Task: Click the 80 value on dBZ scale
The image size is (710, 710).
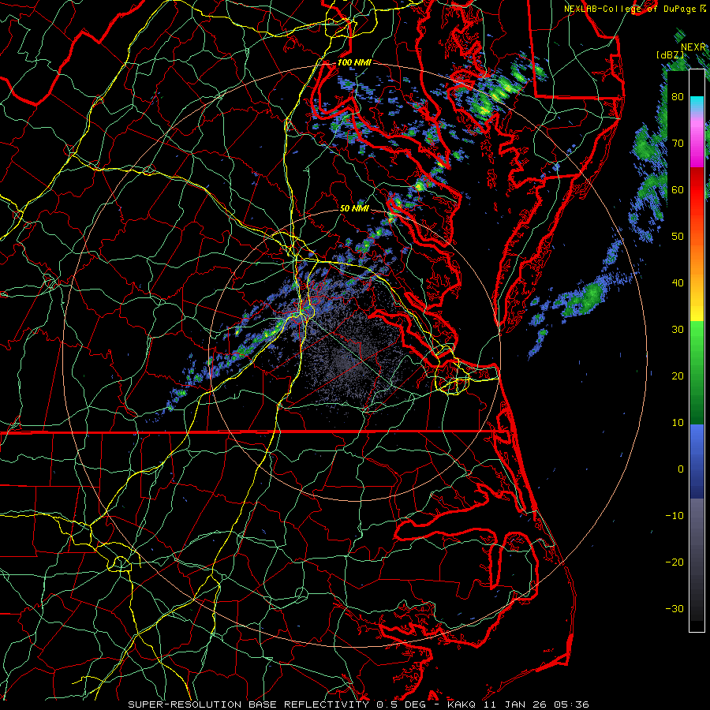Action: [678, 96]
